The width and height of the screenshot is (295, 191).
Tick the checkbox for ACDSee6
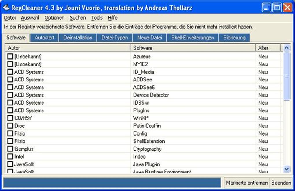[x=10, y=87]
